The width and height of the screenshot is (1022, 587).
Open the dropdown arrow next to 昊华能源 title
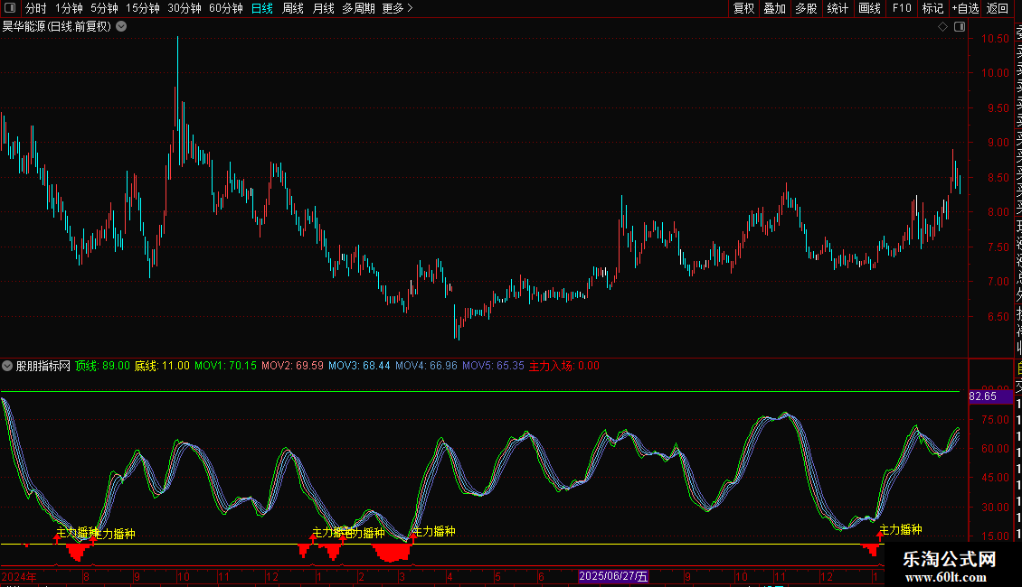point(121,27)
